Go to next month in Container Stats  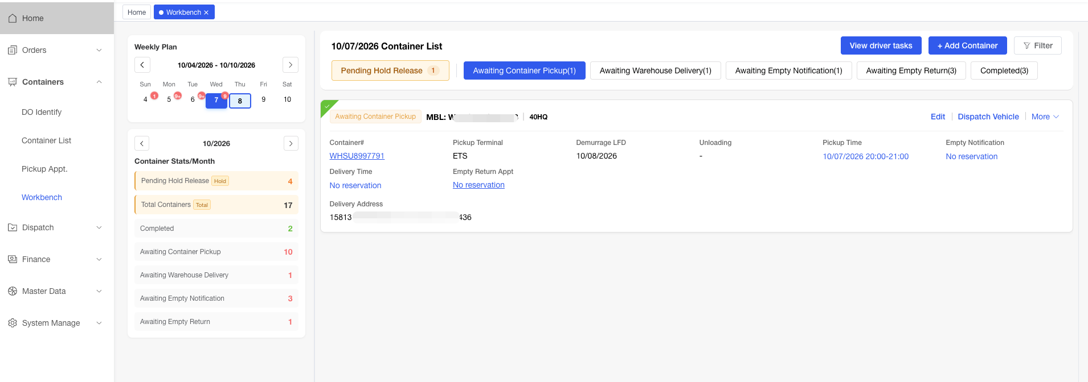click(x=291, y=143)
